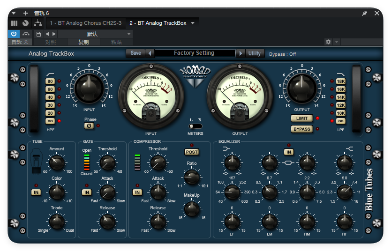
Task: Open the track menu arrow left of the plus icon
Action: 14,13
